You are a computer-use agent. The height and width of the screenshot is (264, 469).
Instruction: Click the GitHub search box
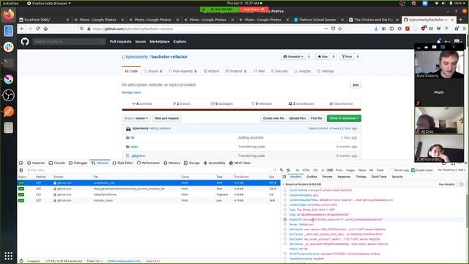[x=69, y=41]
